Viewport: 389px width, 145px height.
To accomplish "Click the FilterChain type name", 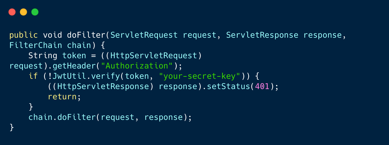I will pyautogui.click(x=36, y=45).
